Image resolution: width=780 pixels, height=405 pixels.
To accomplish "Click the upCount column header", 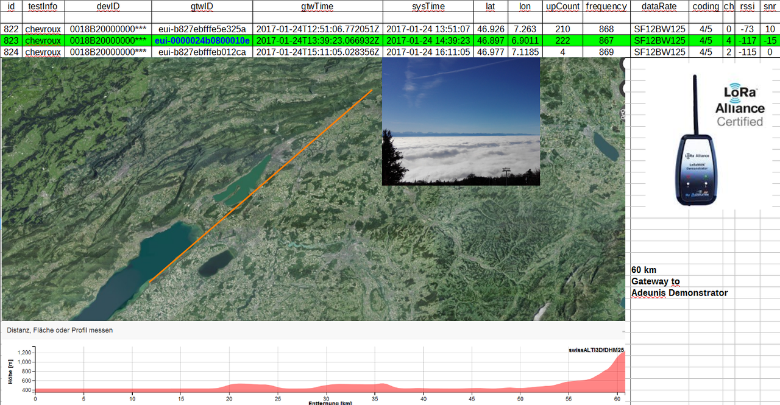I will [562, 6].
